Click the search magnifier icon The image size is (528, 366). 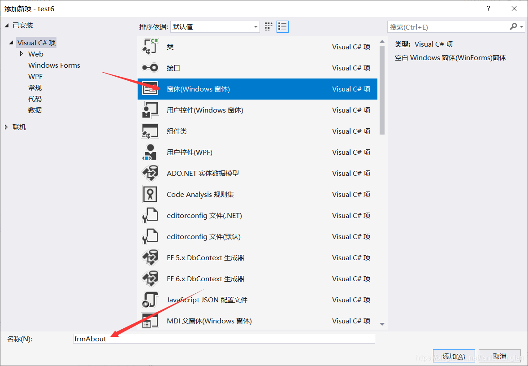pyautogui.click(x=513, y=26)
